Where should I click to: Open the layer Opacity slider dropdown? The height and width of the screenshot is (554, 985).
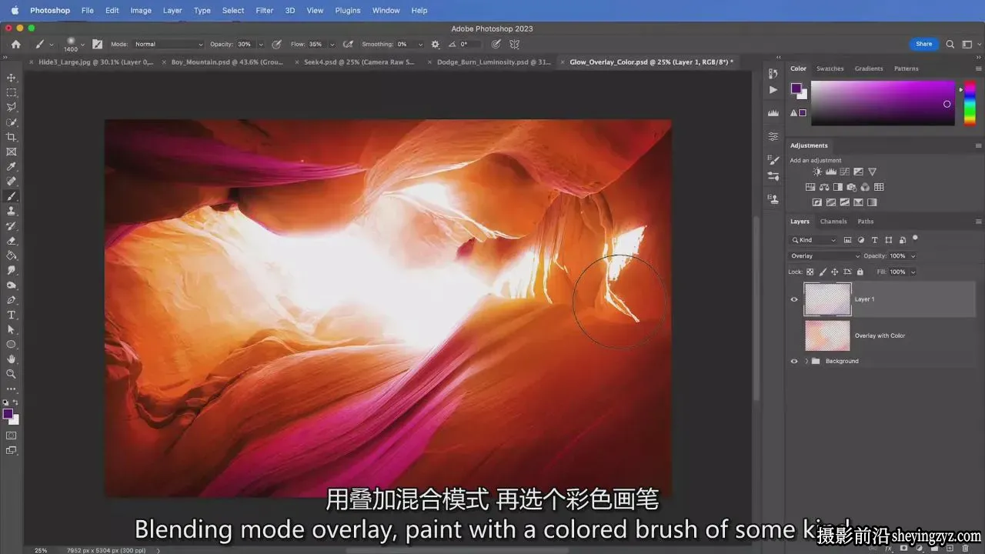[913, 256]
